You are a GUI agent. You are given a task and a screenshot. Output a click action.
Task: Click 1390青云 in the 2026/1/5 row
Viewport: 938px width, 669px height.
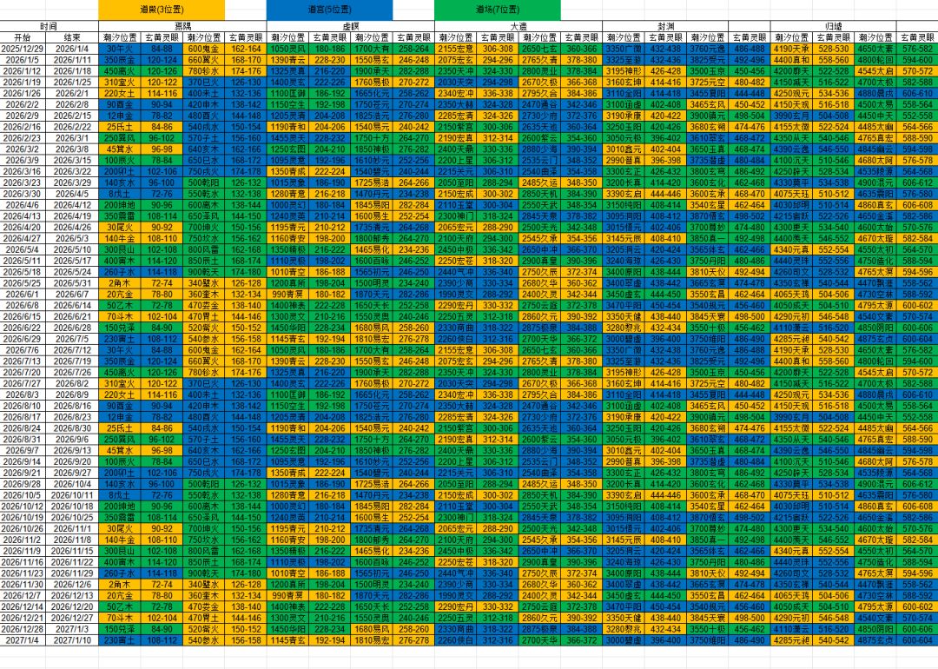click(x=287, y=60)
